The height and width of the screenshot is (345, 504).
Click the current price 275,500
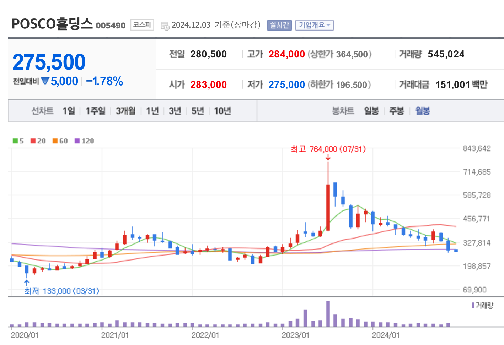coord(49,62)
